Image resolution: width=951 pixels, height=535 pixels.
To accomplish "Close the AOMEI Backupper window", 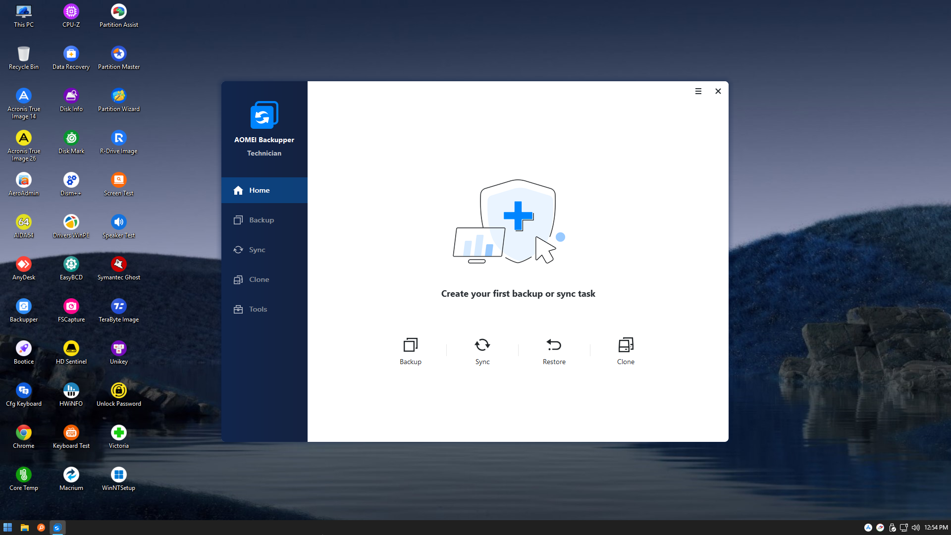I will pyautogui.click(x=718, y=91).
